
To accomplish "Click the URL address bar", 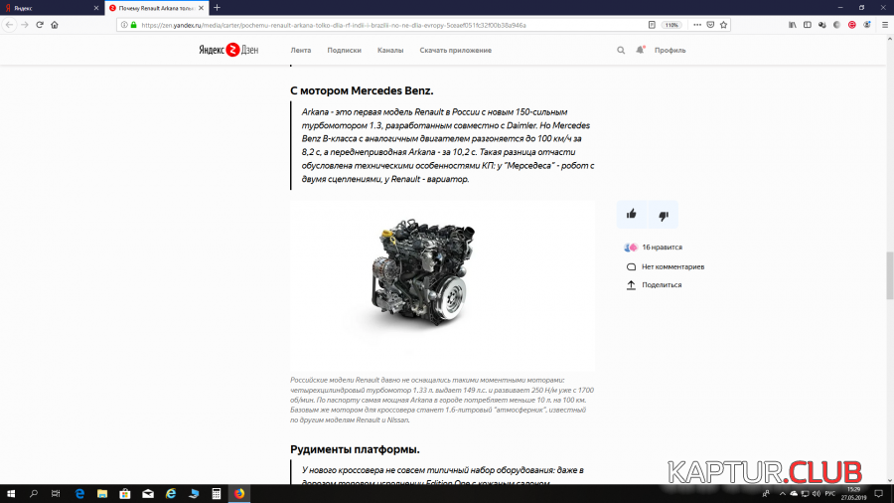I will pos(377,25).
